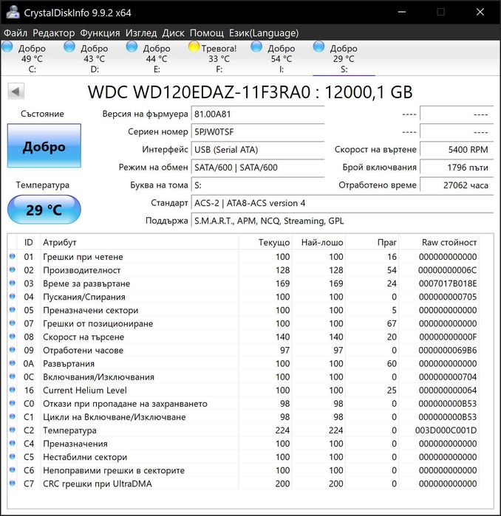Click status dot for attribute 08
The image size is (501, 516).
coord(12,337)
